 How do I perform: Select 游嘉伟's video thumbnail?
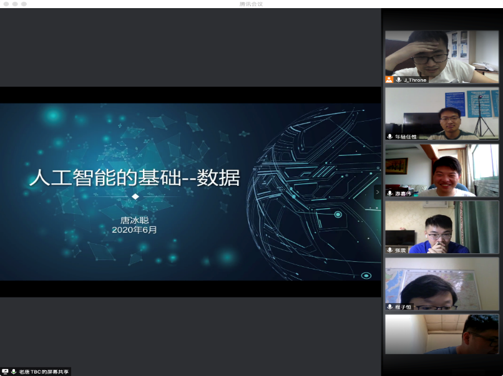point(442,170)
